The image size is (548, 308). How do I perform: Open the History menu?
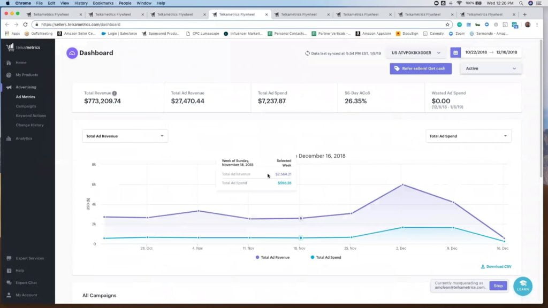click(81, 3)
